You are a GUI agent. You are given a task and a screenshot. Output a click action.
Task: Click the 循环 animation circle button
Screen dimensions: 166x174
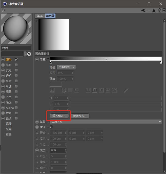click(x=37, y=127)
